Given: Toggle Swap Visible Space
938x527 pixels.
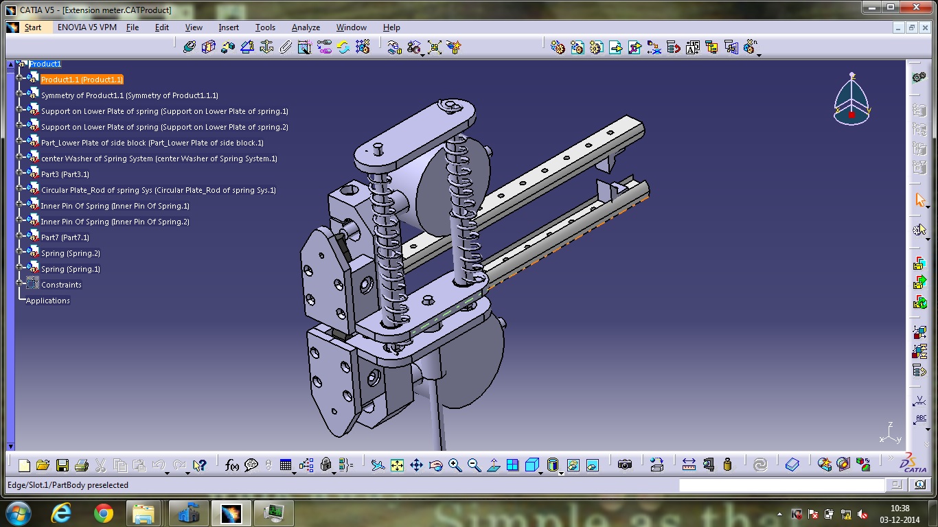Looking at the screenshot, I should 593,465.
